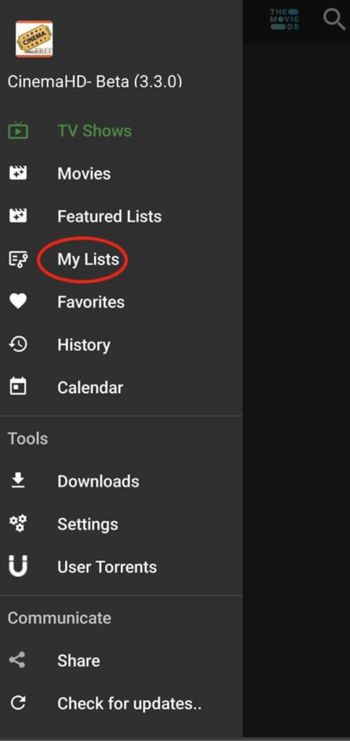Screen dimensions: 350x741
Task: Tap the History clock icon
Action: [x=18, y=344]
